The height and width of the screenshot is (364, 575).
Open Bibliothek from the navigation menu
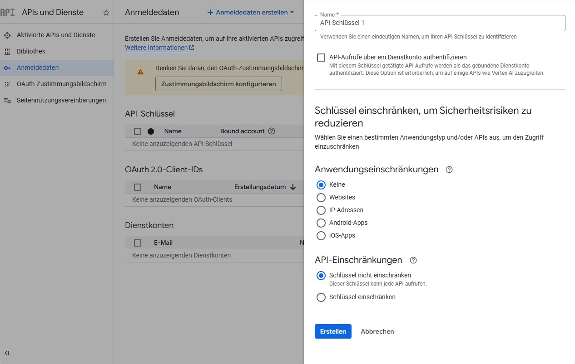(x=31, y=51)
